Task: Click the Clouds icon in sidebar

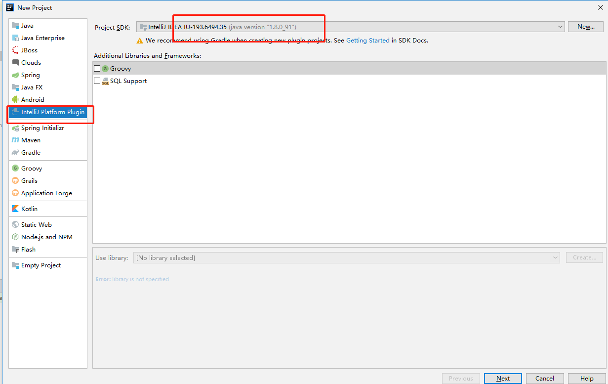Action: point(15,63)
